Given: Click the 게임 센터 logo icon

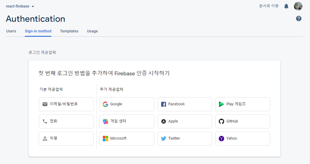Looking at the screenshot, I should 106,121.
